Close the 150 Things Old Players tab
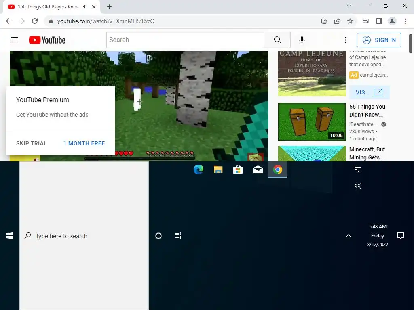The width and height of the screenshot is (414, 310). click(94, 7)
